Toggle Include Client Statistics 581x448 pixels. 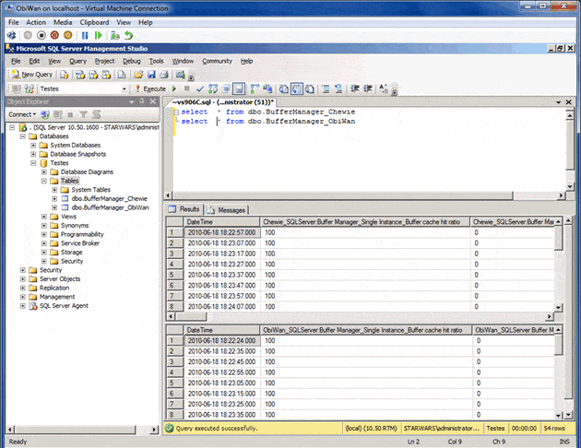[267, 88]
